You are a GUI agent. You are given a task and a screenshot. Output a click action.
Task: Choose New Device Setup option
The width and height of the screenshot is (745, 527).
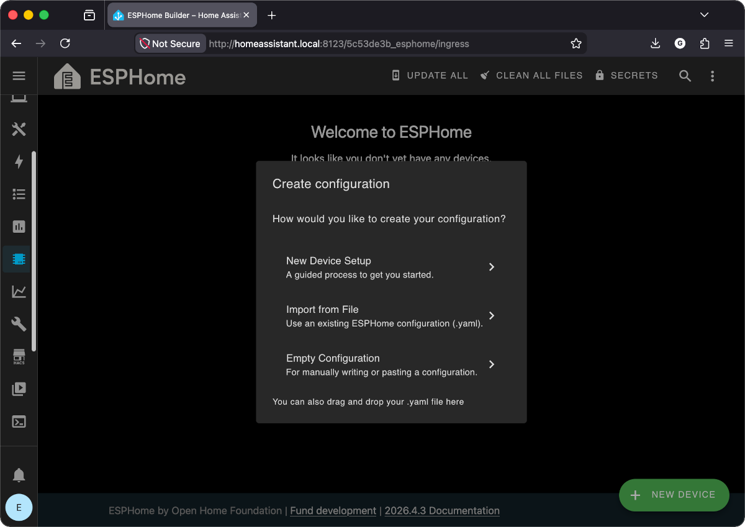pyautogui.click(x=391, y=267)
